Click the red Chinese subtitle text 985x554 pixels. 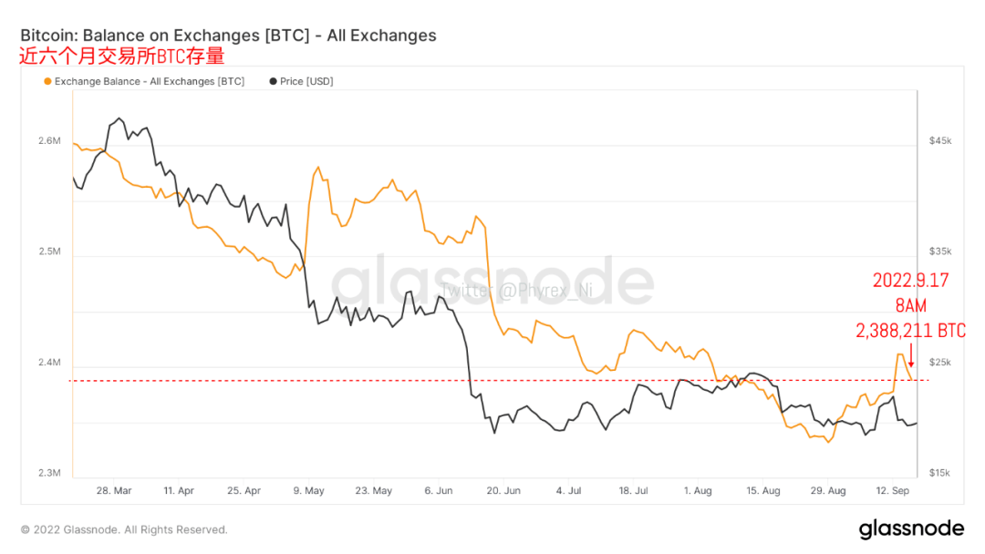[x=121, y=56]
